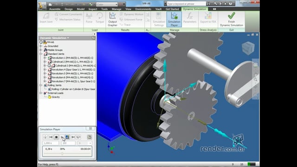The image size is (297, 167).
Task: Click the Simulation Player ribbon icon
Action: (x=174, y=19)
